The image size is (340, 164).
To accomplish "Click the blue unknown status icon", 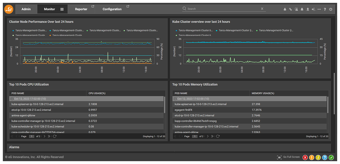I will click(x=325, y=157).
